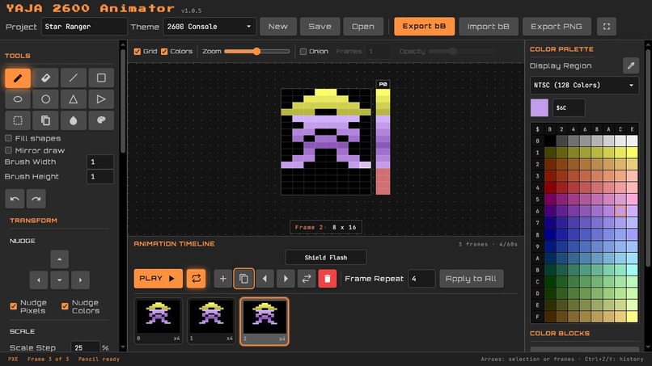
Task: Click the Brush Height field
Action: click(x=100, y=177)
